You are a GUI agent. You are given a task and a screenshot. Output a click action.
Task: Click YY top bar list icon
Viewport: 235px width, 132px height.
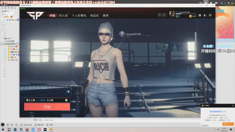click(x=211, y=3)
